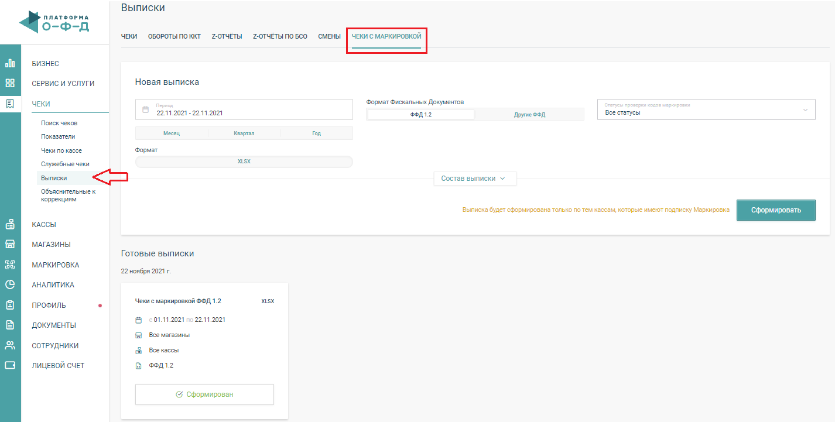Select the Чеки receipt icon in sidebar
The height and width of the screenshot is (422, 835).
[10, 104]
